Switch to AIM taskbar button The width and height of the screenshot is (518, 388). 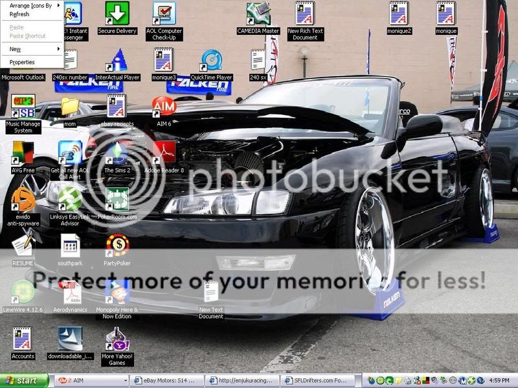[x=90, y=381]
